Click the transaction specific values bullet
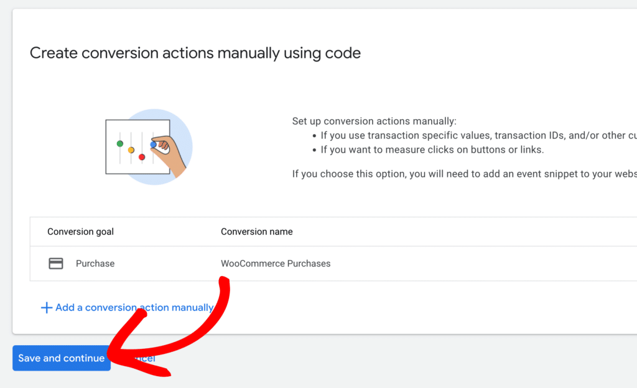The image size is (637, 388). click(473, 135)
